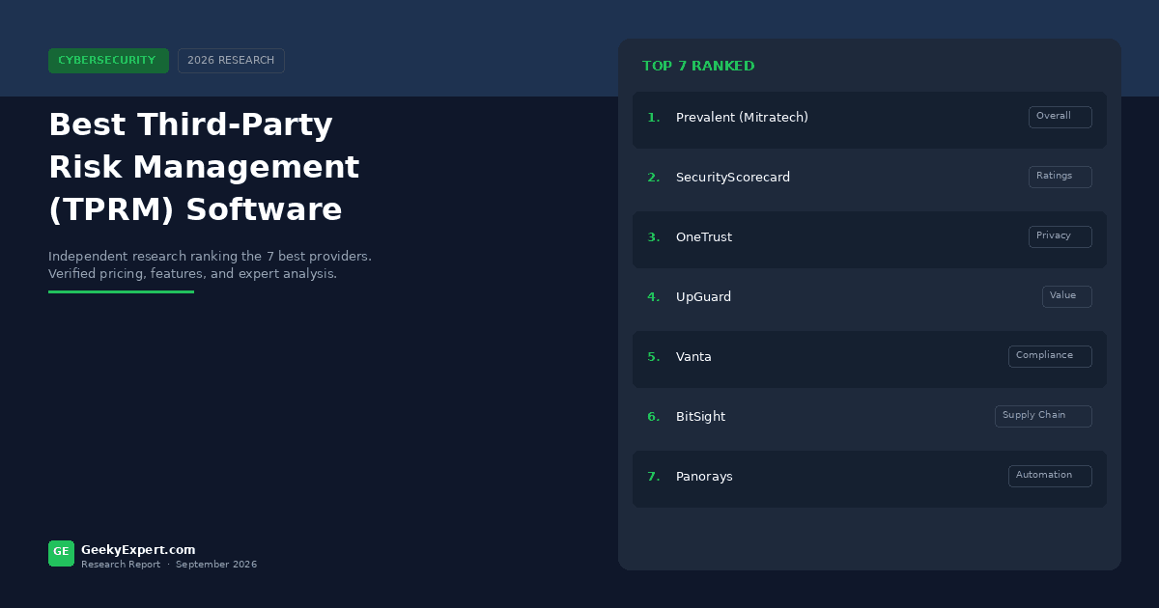Click the rank number 4.

pyautogui.click(x=654, y=297)
